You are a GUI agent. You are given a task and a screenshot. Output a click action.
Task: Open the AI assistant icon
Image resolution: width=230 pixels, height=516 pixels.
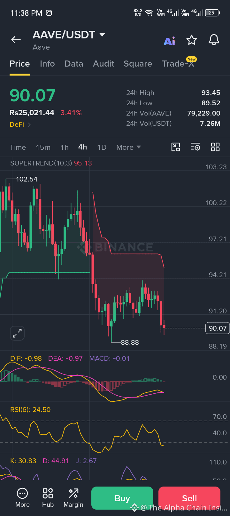170,41
